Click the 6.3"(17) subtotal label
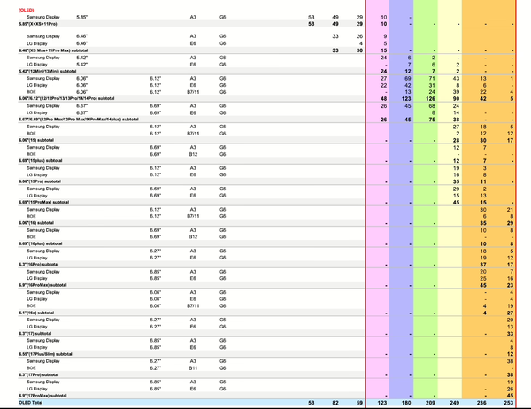531x409 pixels. pos(35,333)
